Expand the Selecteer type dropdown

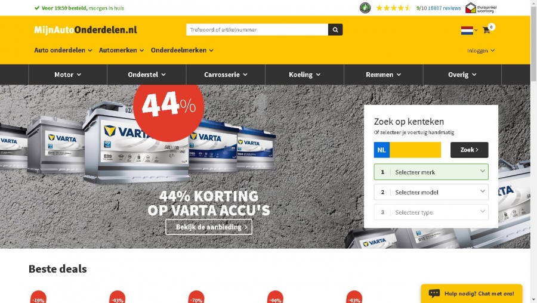click(x=431, y=212)
